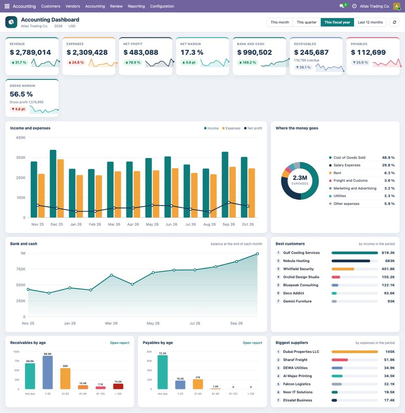Select the Falcon Logistics supplier row
Screen dimensions: 405x413
coord(335,384)
